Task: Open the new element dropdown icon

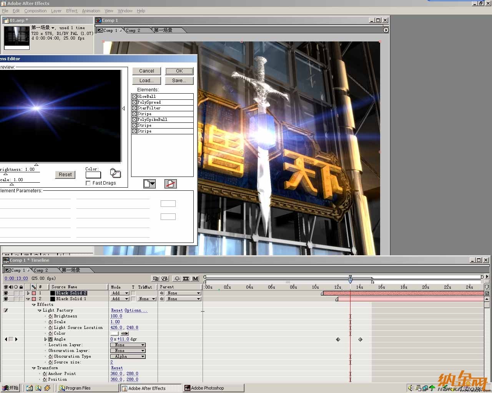Action: [150, 184]
